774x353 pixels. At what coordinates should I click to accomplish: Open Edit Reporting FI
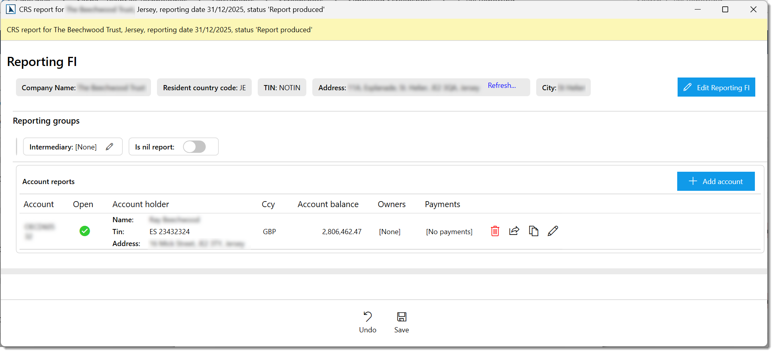pos(716,87)
